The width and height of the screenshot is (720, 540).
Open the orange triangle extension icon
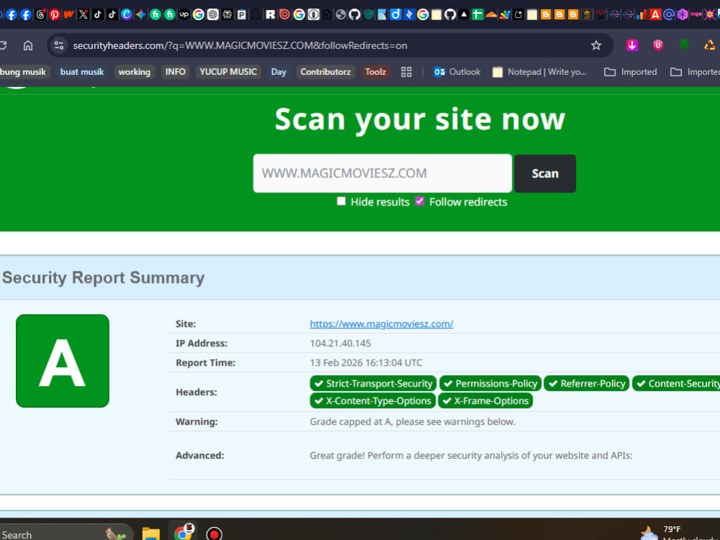(709, 45)
